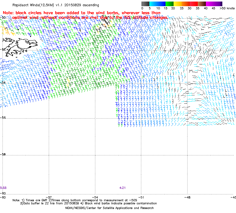Click the purple swath time '4:21'
The height and width of the screenshot is (213, 236).
click(x=122, y=188)
